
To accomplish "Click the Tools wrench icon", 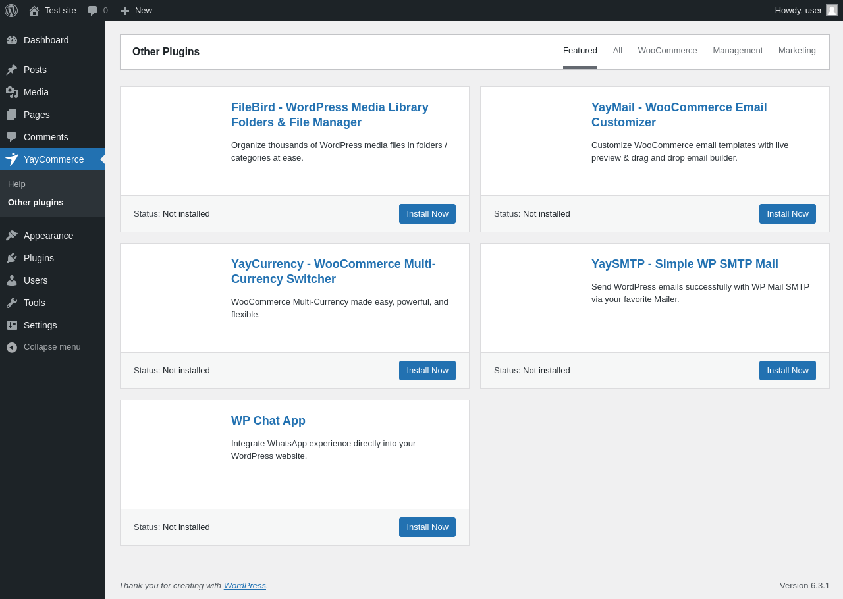I will click(12, 303).
